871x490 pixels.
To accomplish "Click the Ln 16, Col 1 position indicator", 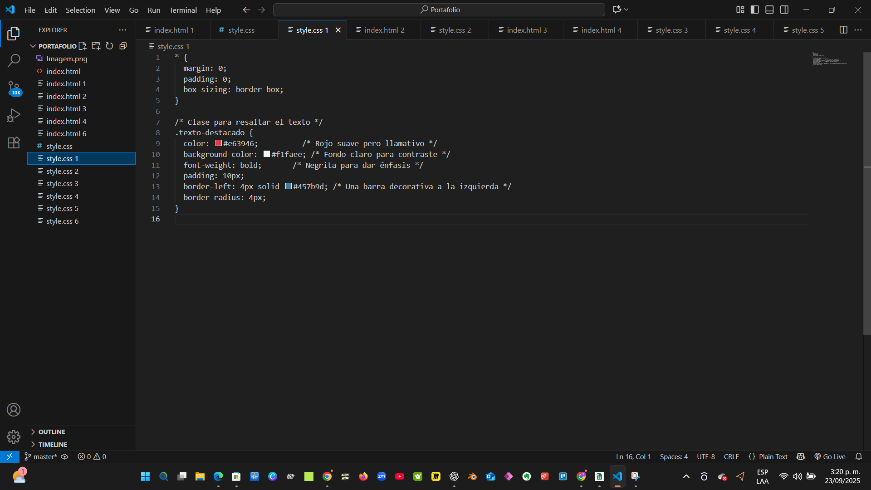I will [x=633, y=456].
